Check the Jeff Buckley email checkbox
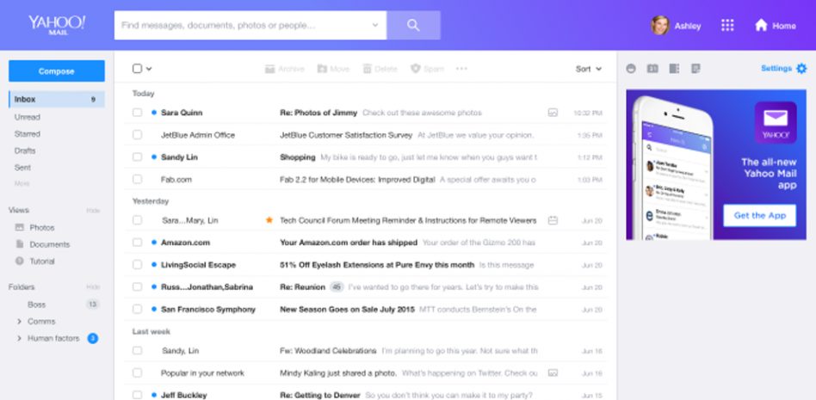 click(x=137, y=396)
